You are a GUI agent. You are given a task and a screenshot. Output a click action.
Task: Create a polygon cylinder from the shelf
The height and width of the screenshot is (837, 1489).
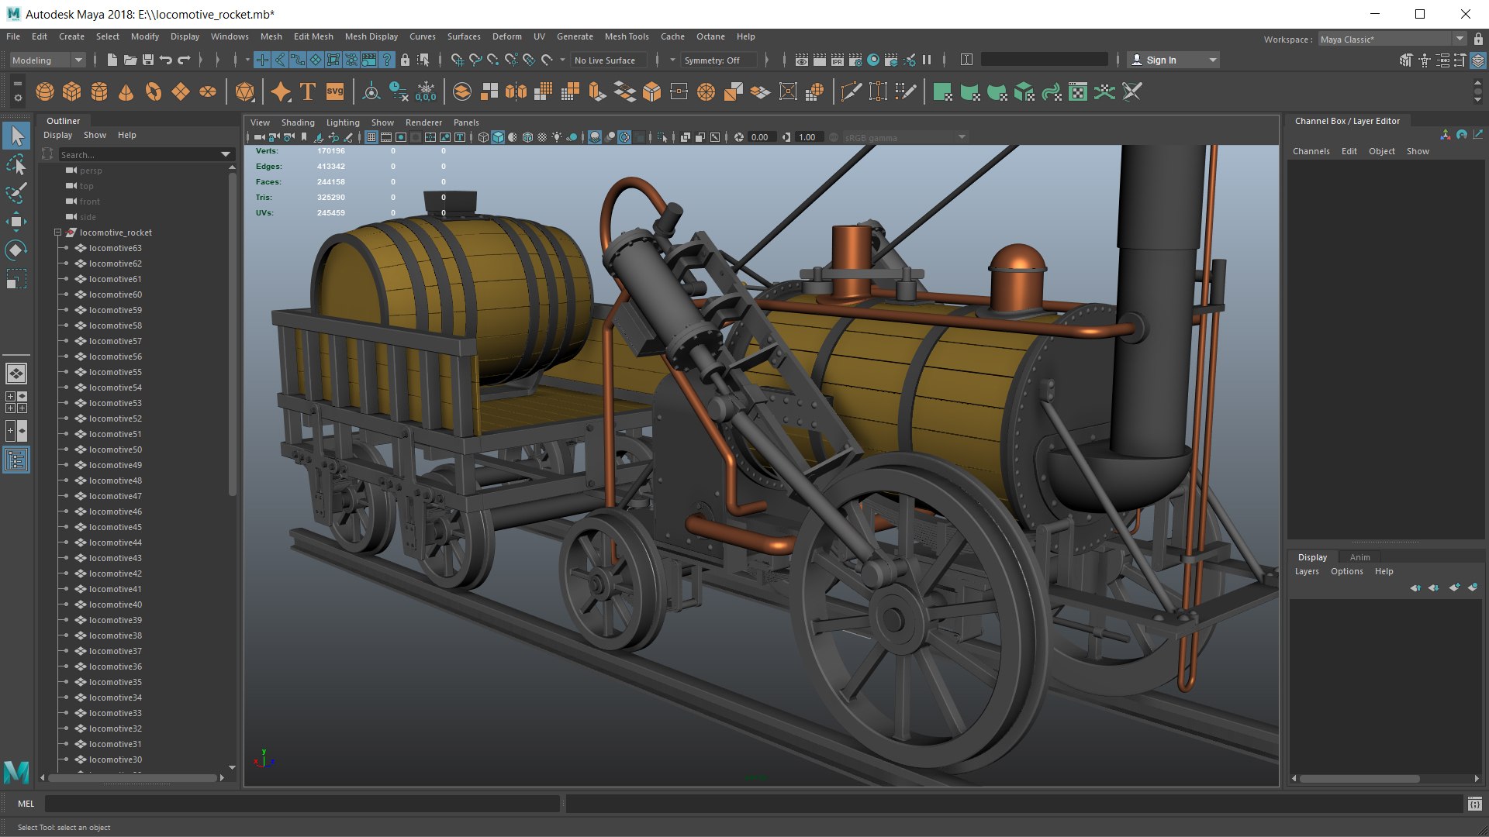[99, 92]
